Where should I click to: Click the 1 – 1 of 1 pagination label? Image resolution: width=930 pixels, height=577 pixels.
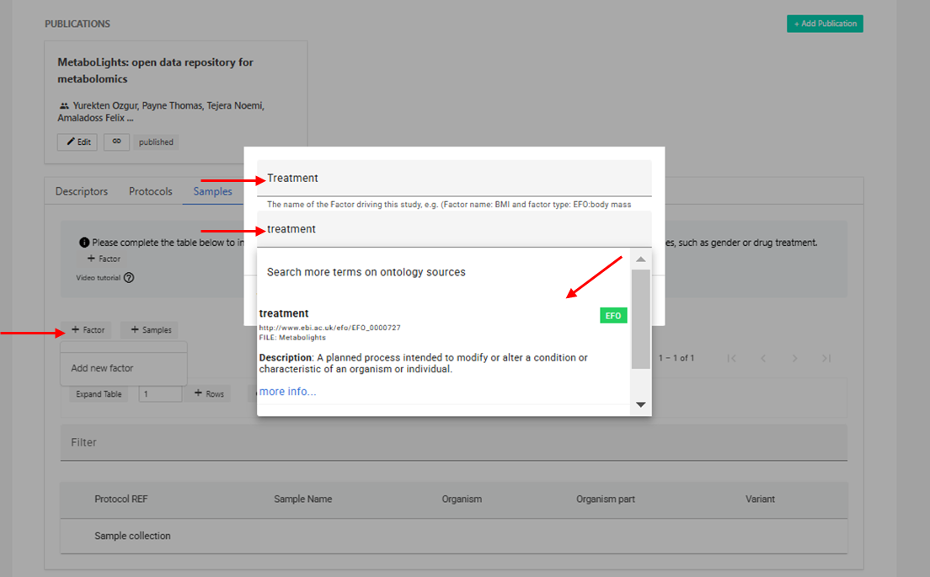(x=676, y=358)
